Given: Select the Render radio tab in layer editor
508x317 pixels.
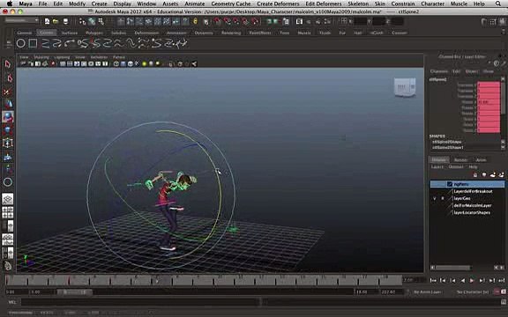Looking at the screenshot, I should click(460, 159).
